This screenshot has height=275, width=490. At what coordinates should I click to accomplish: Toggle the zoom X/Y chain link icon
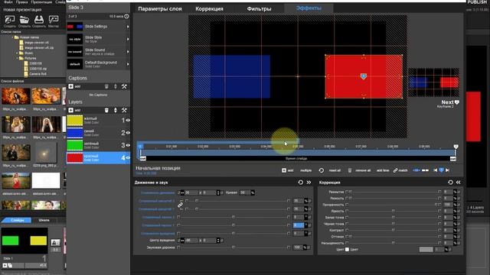click(x=181, y=205)
